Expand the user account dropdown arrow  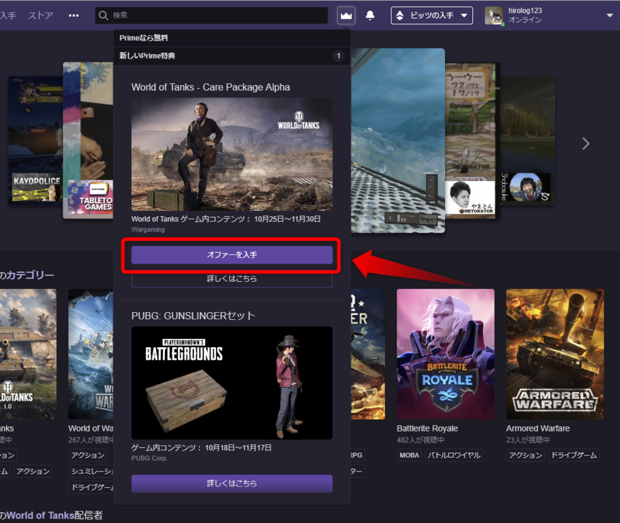(609, 15)
